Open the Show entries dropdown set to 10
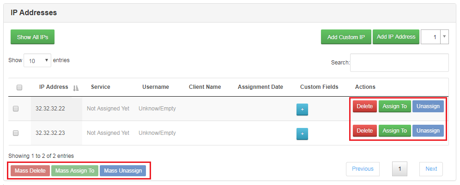The height and width of the screenshot is (185, 460). click(x=37, y=60)
